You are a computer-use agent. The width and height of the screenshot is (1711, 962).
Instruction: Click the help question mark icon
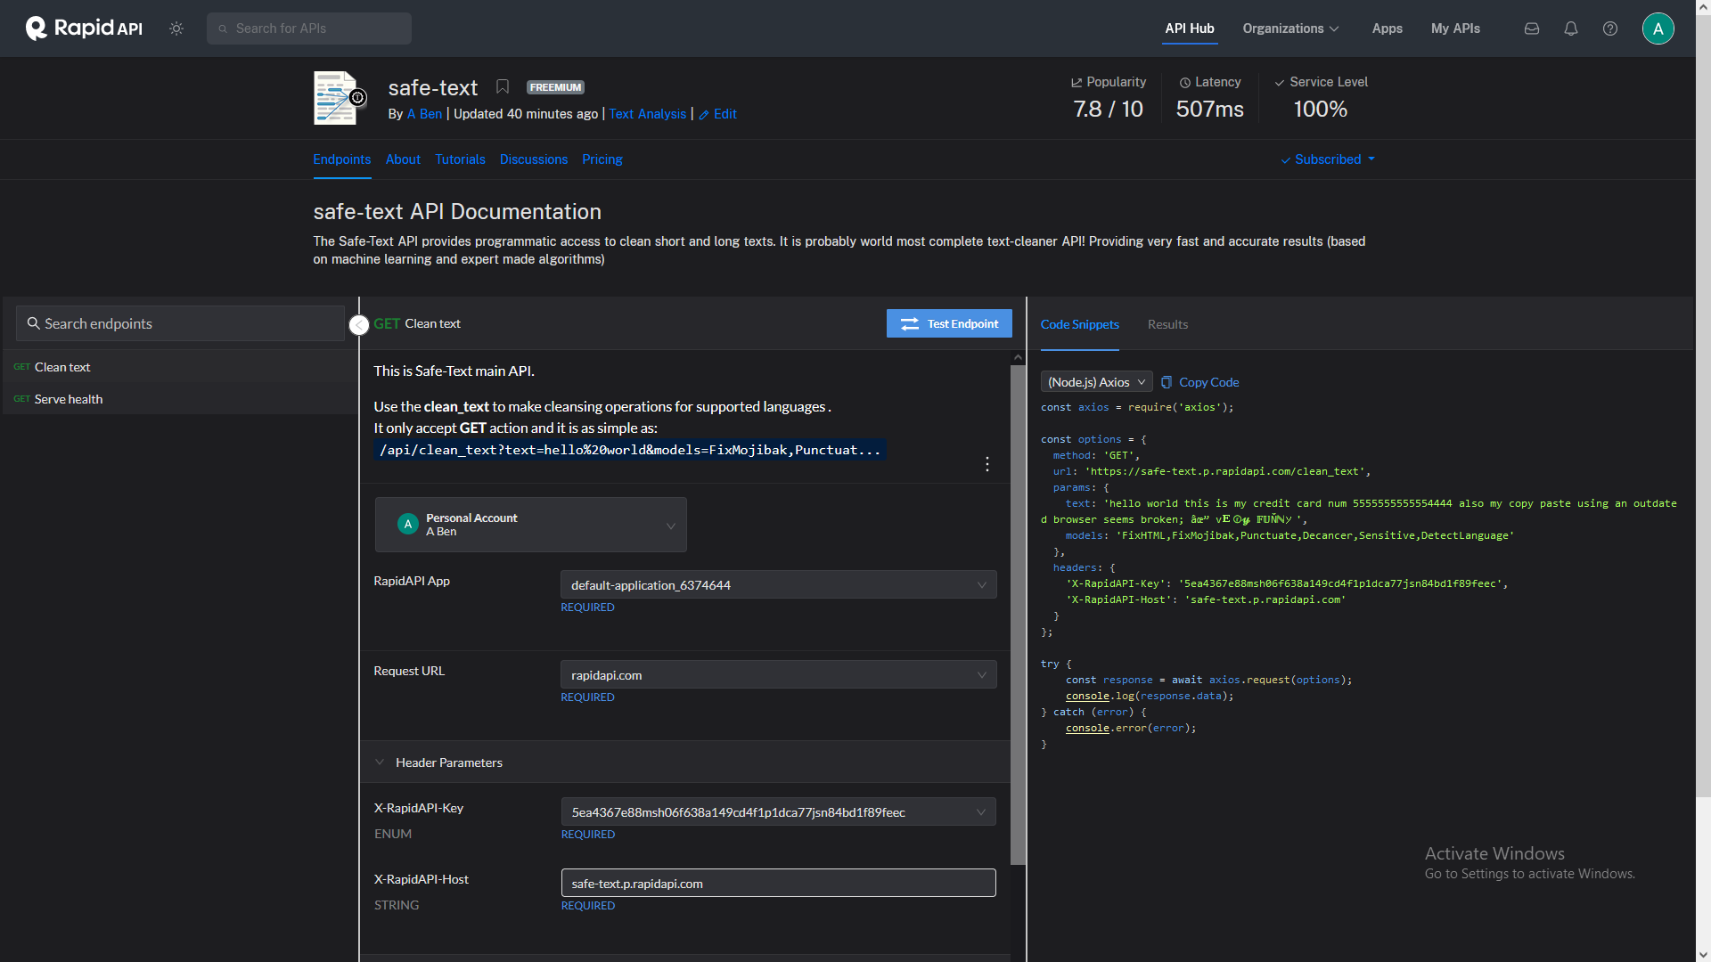pos(1610,29)
